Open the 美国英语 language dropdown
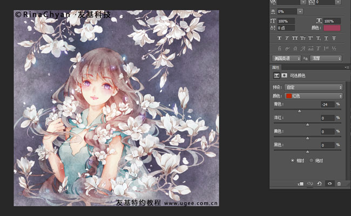Image resolution: width=351 pixels, height=216 pixels. point(286,59)
